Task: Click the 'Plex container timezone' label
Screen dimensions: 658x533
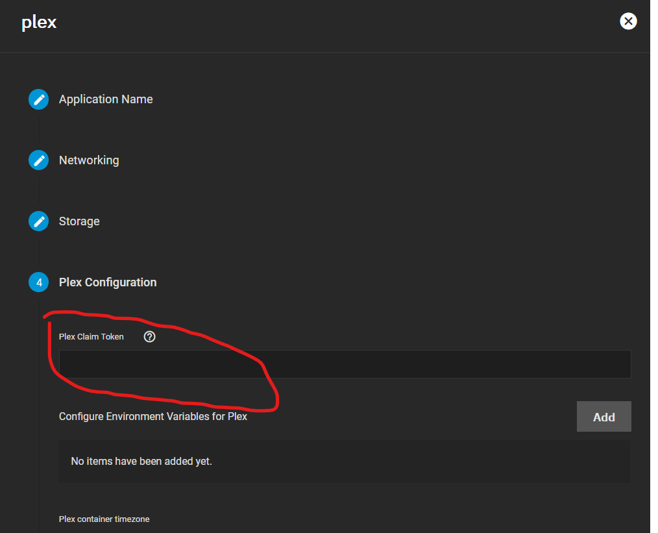Action: pos(104,519)
